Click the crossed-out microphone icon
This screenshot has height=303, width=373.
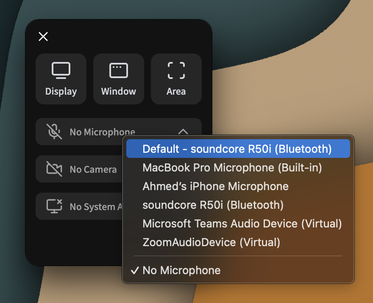55,132
